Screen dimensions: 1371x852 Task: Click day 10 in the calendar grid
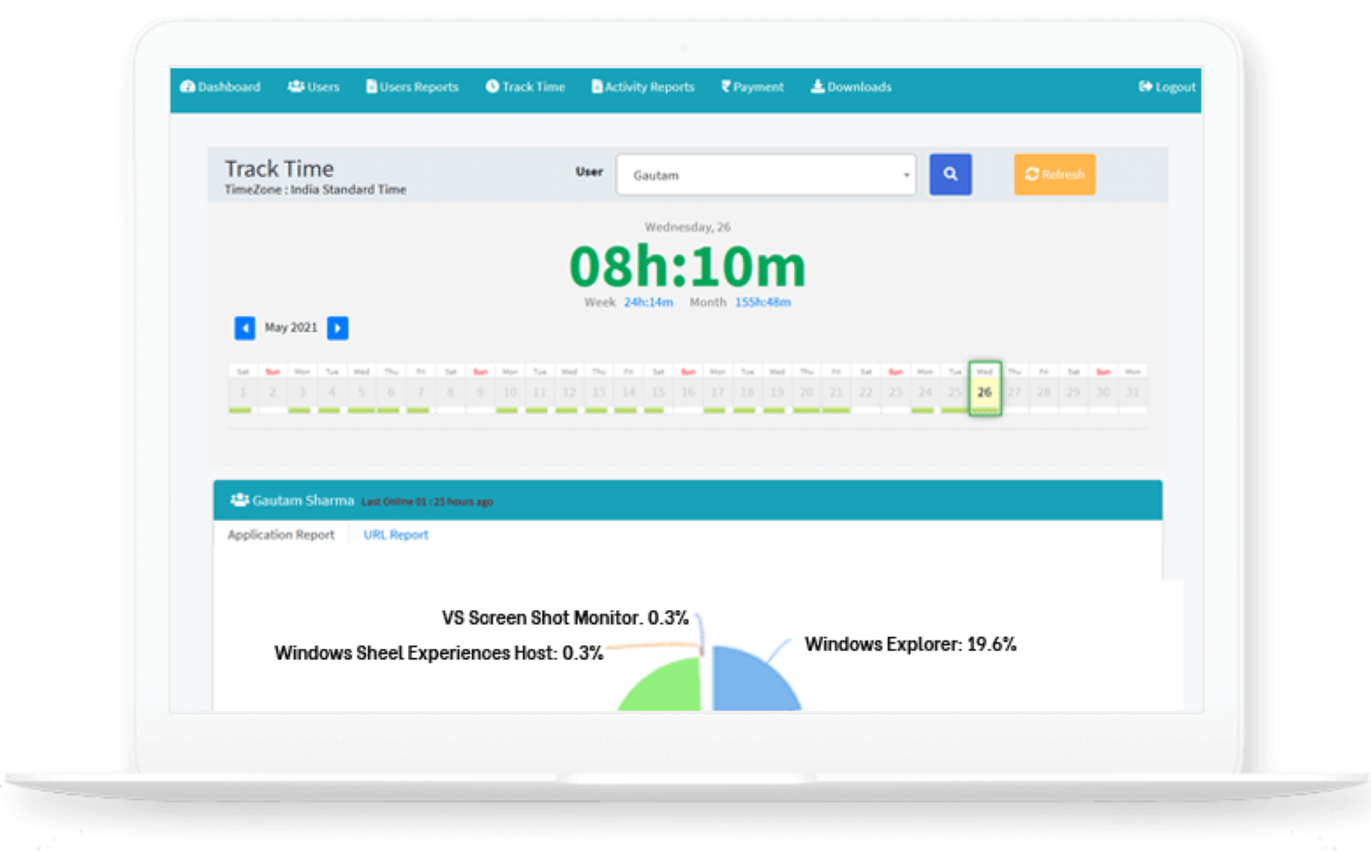(509, 391)
